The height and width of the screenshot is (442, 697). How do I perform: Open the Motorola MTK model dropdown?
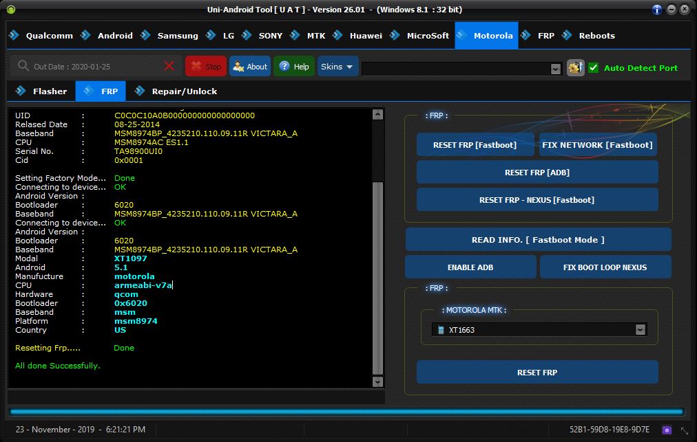[640, 330]
